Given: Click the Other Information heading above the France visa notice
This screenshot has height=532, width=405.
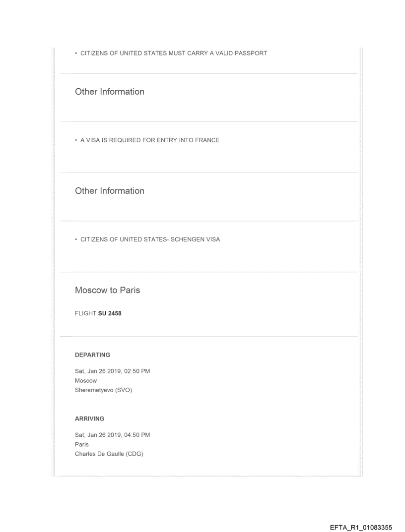Looking at the screenshot, I should pos(110,92).
